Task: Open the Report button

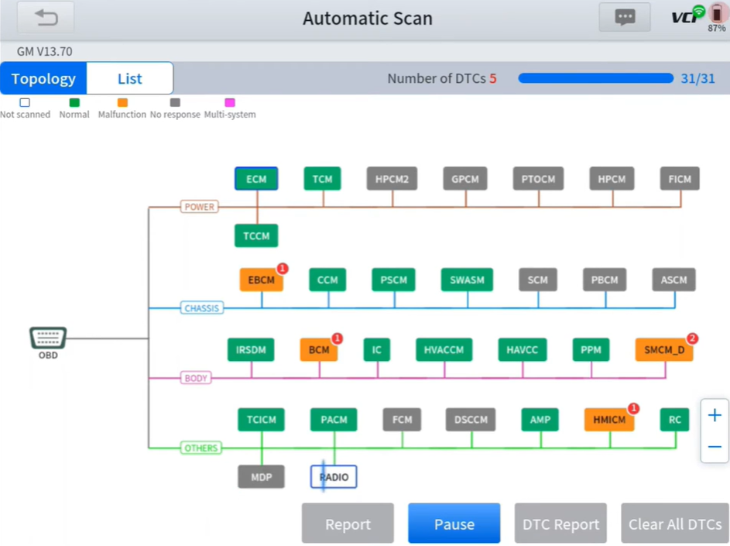Action: click(348, 524)
